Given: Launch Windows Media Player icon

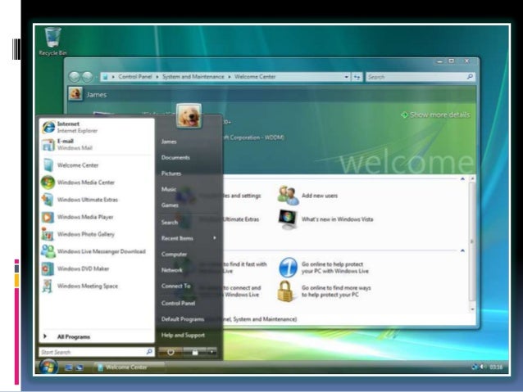Looking at the screenshot, I should [48, 217].
